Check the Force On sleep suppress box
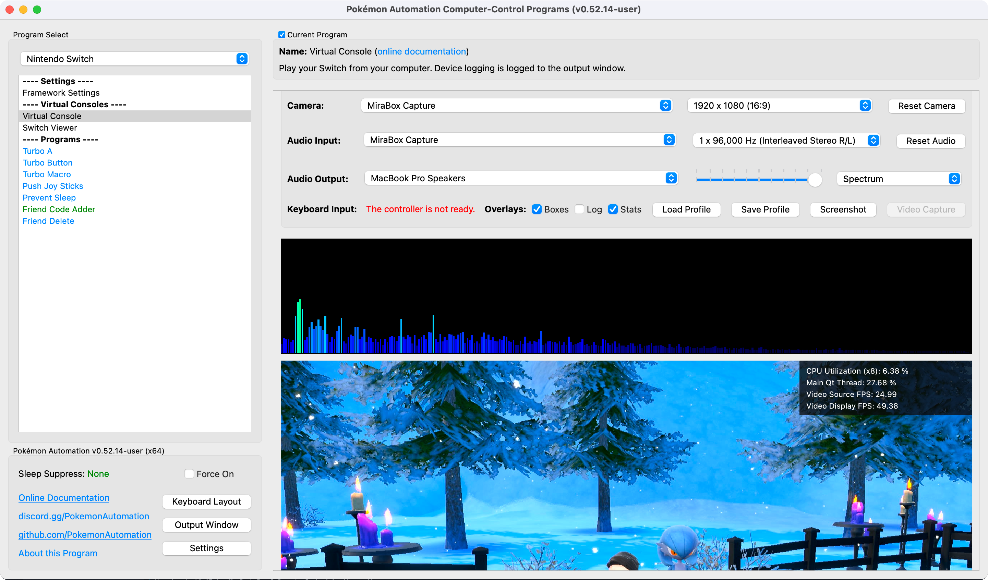 (x=189, y=474)
